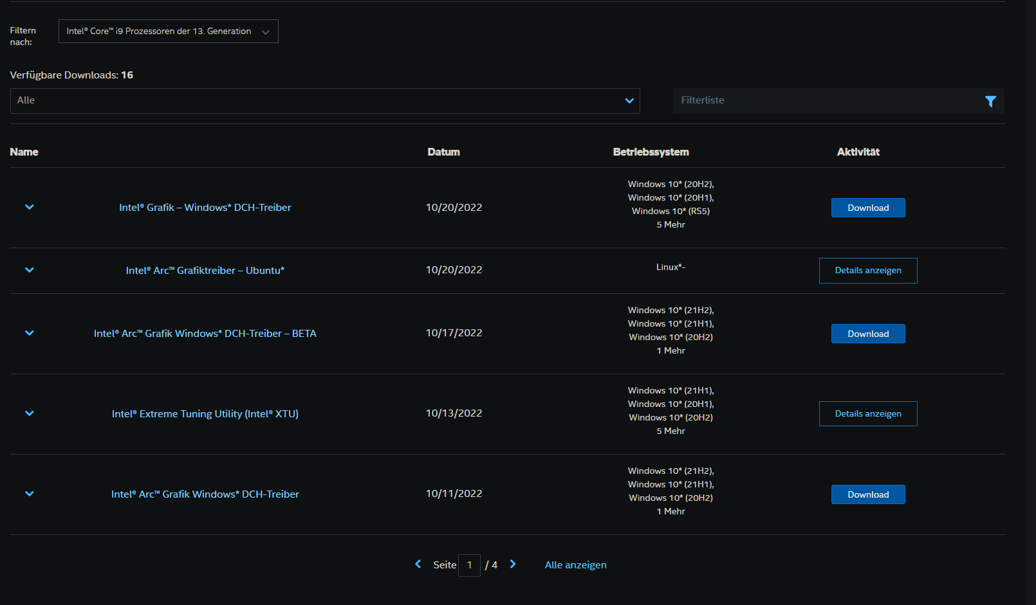Screen dimensions: 1036x605
Task: Click the page number input box
Action: (470, 565)
